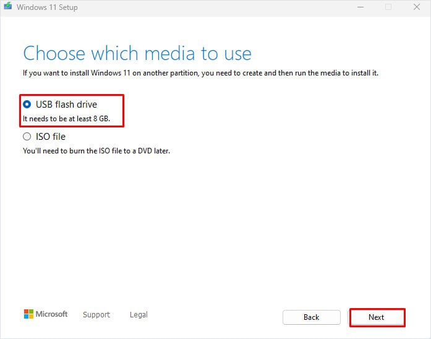Close the Windows 11 Setup window
The width and height of the screenshot is (431, 339).
click(417, 7)
